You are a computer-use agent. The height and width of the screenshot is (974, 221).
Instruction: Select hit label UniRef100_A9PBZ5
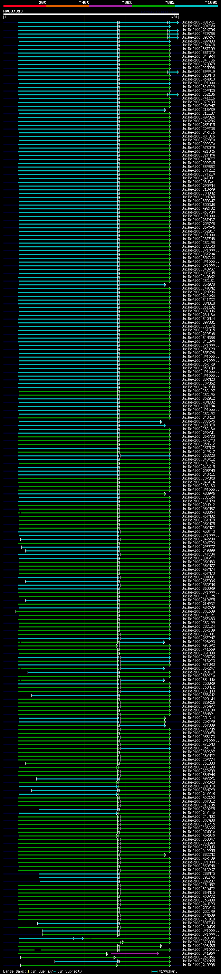[x=198, y=117]
